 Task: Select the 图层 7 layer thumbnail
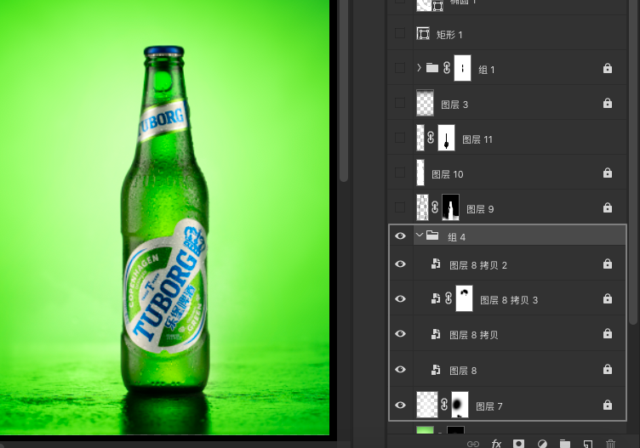427,405
